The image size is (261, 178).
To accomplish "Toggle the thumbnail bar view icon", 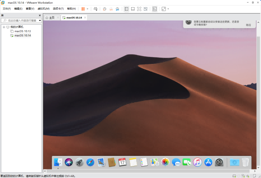I will (133, 9).
